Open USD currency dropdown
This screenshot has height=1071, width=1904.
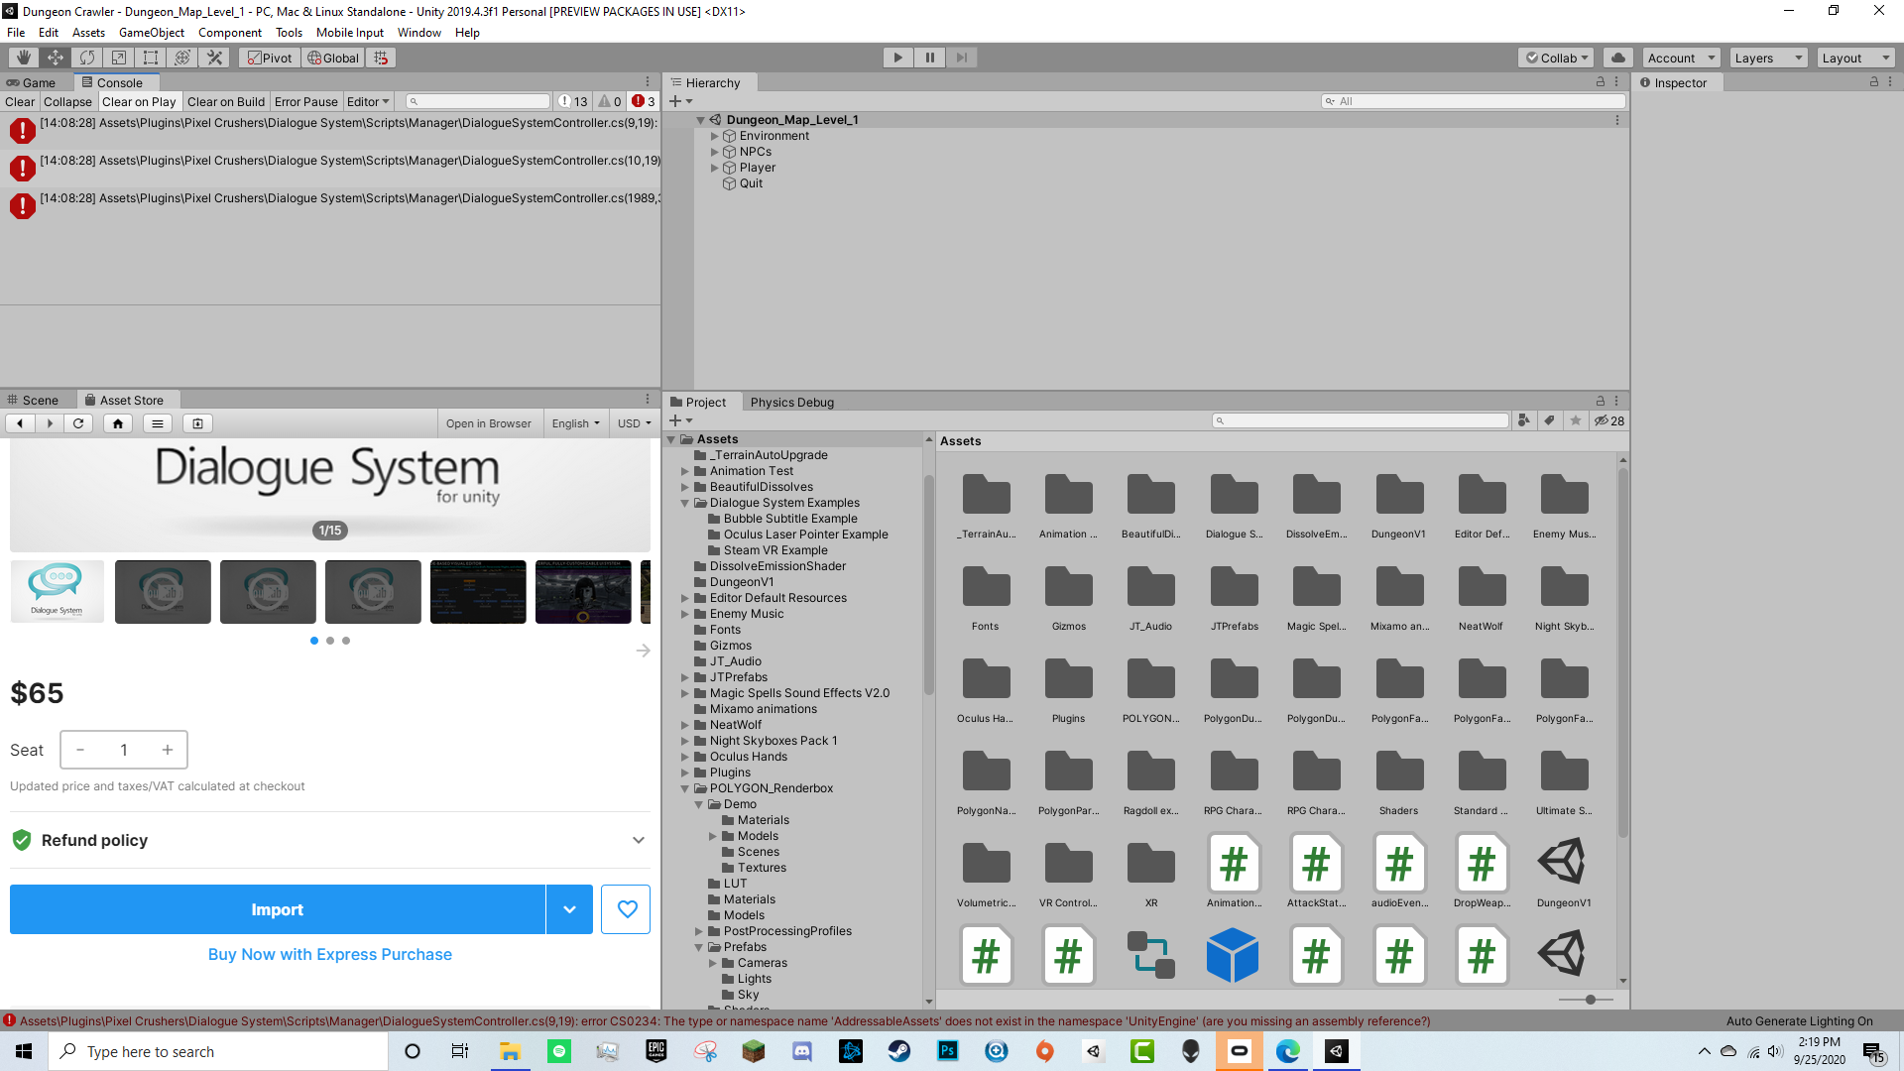[634, 423]
